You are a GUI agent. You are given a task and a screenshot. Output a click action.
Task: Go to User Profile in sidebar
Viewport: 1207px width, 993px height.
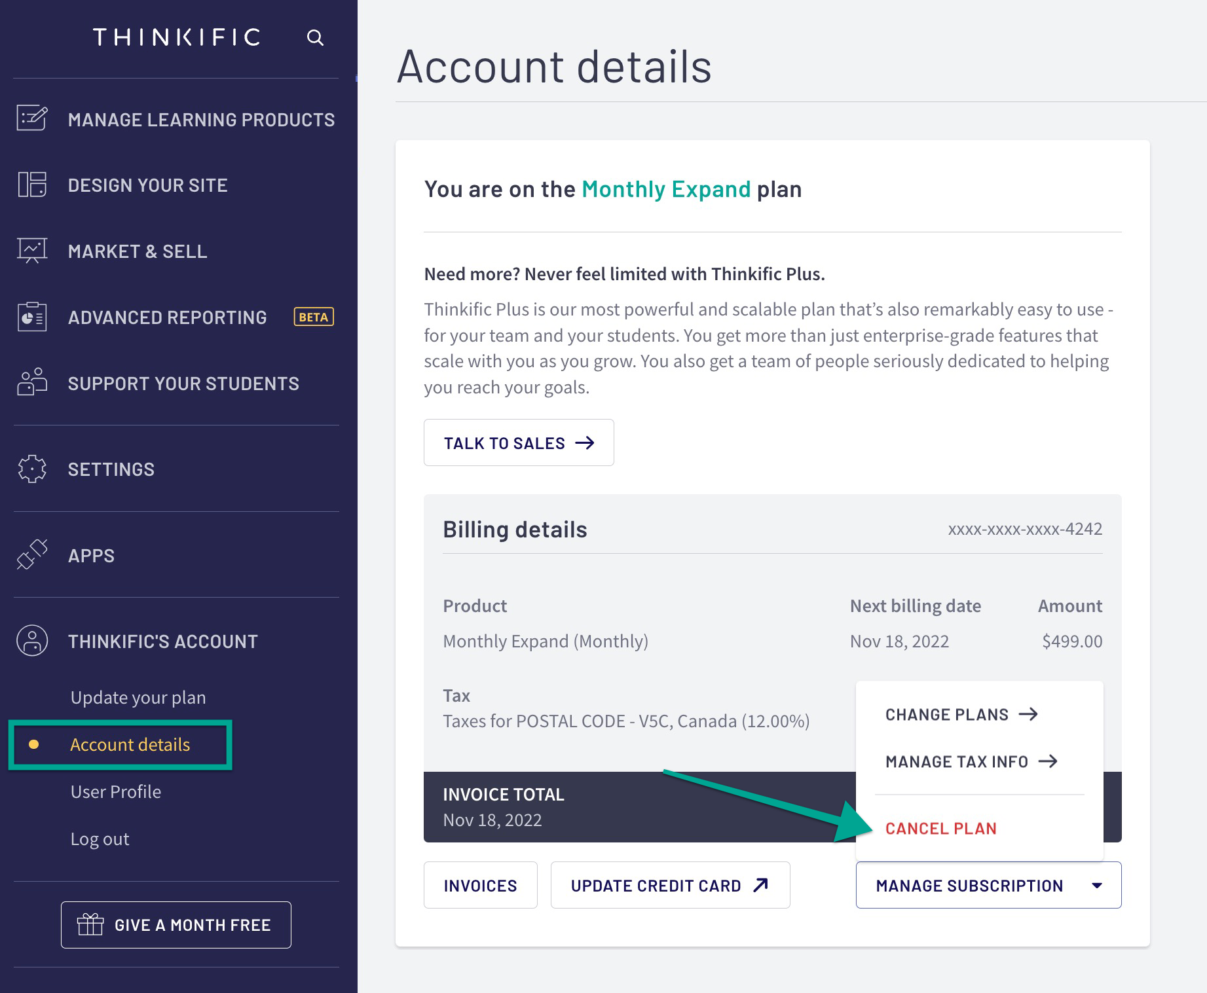click(x=116, y=792)
